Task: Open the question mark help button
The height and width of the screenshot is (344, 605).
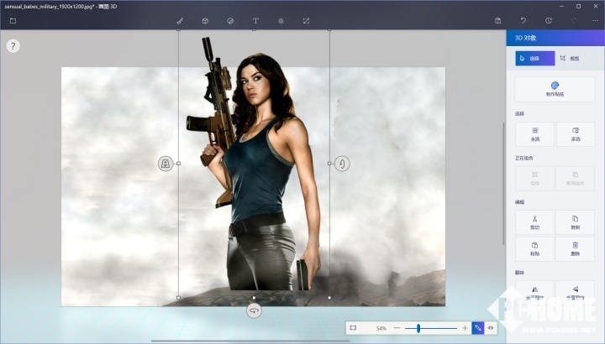Action: point(13,46)
